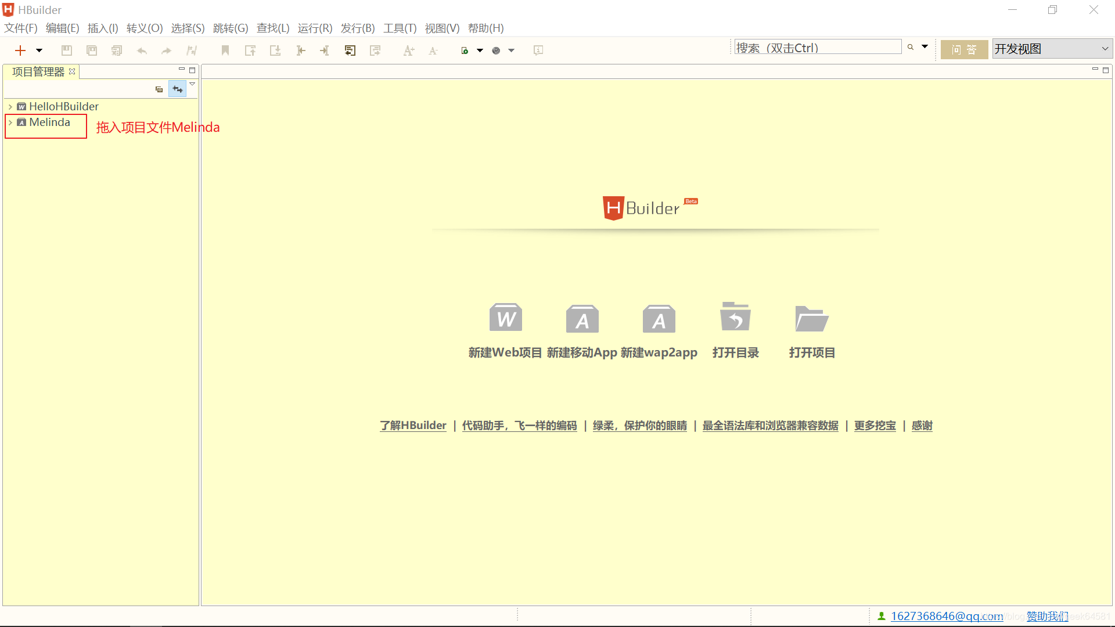Open the 视图(V) menu
The height and width of the screenshot is (627, 1115).
[442, 28]
